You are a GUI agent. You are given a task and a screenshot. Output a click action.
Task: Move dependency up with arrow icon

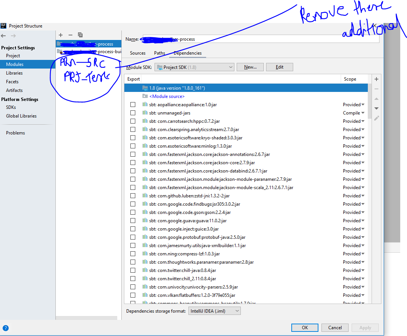click(x=376, y=99)
